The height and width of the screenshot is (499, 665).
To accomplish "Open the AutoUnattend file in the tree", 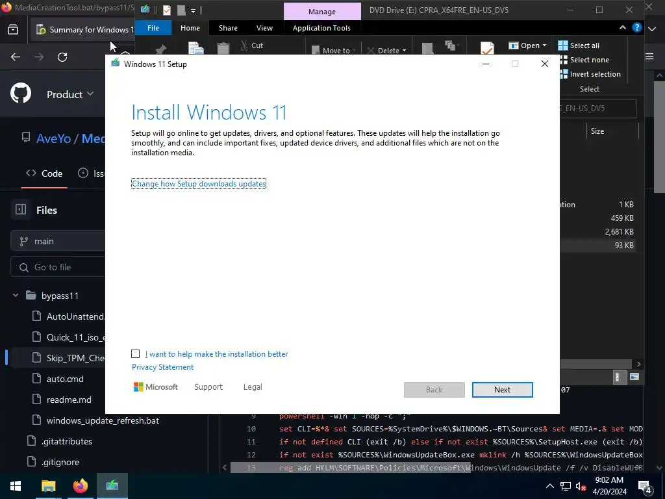I will coord(75,316).
